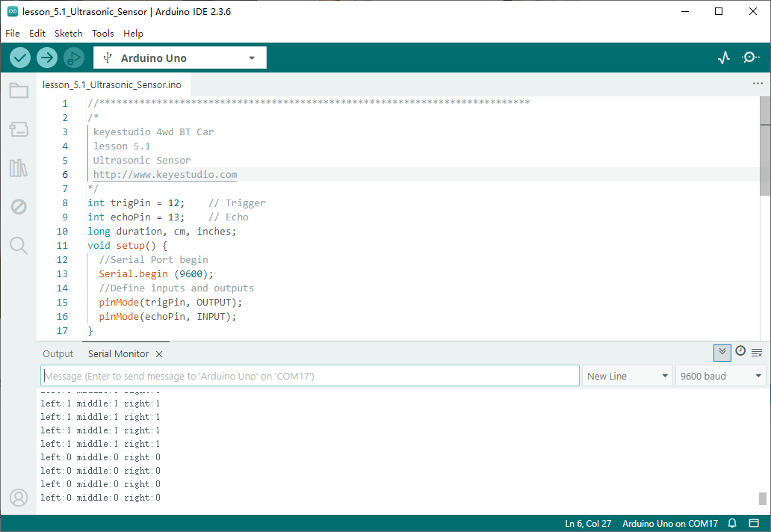
Task: Click line number 11 in the gutter
Action: (x=62, y=245)
